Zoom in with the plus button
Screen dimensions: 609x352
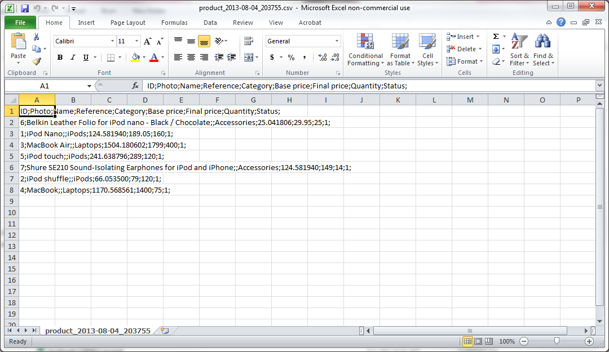(x=589, y=341)
